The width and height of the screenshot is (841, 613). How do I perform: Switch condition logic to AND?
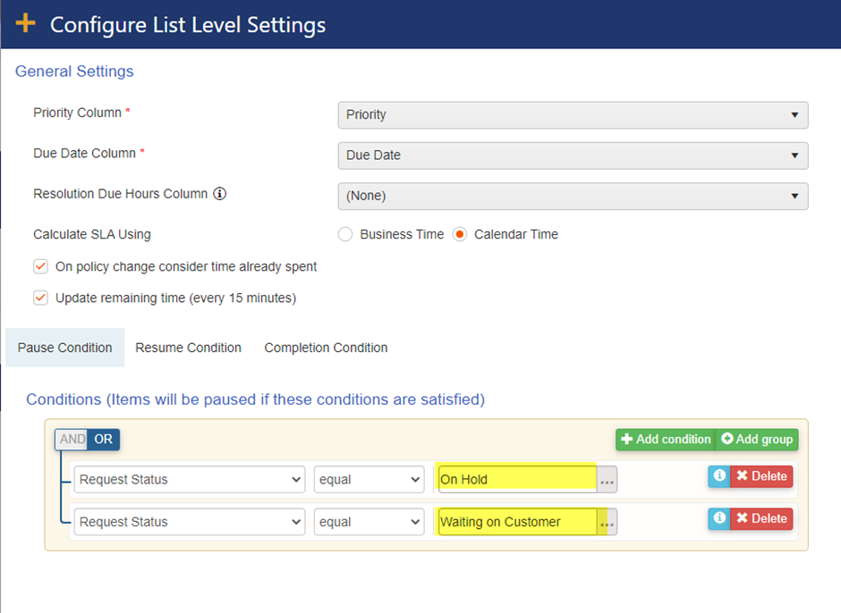tap(72, 439)
